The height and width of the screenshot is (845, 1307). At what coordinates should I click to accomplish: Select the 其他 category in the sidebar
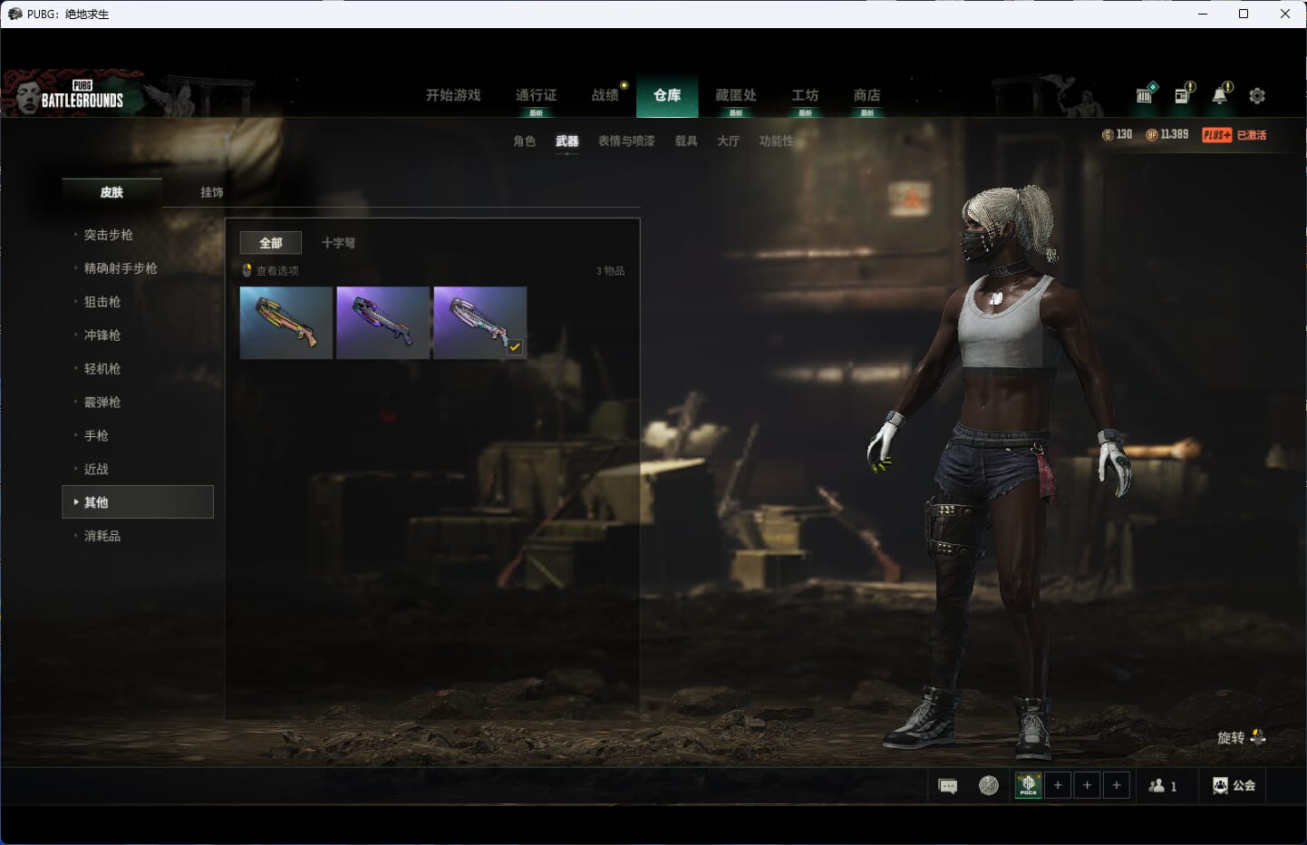point(138,502)
